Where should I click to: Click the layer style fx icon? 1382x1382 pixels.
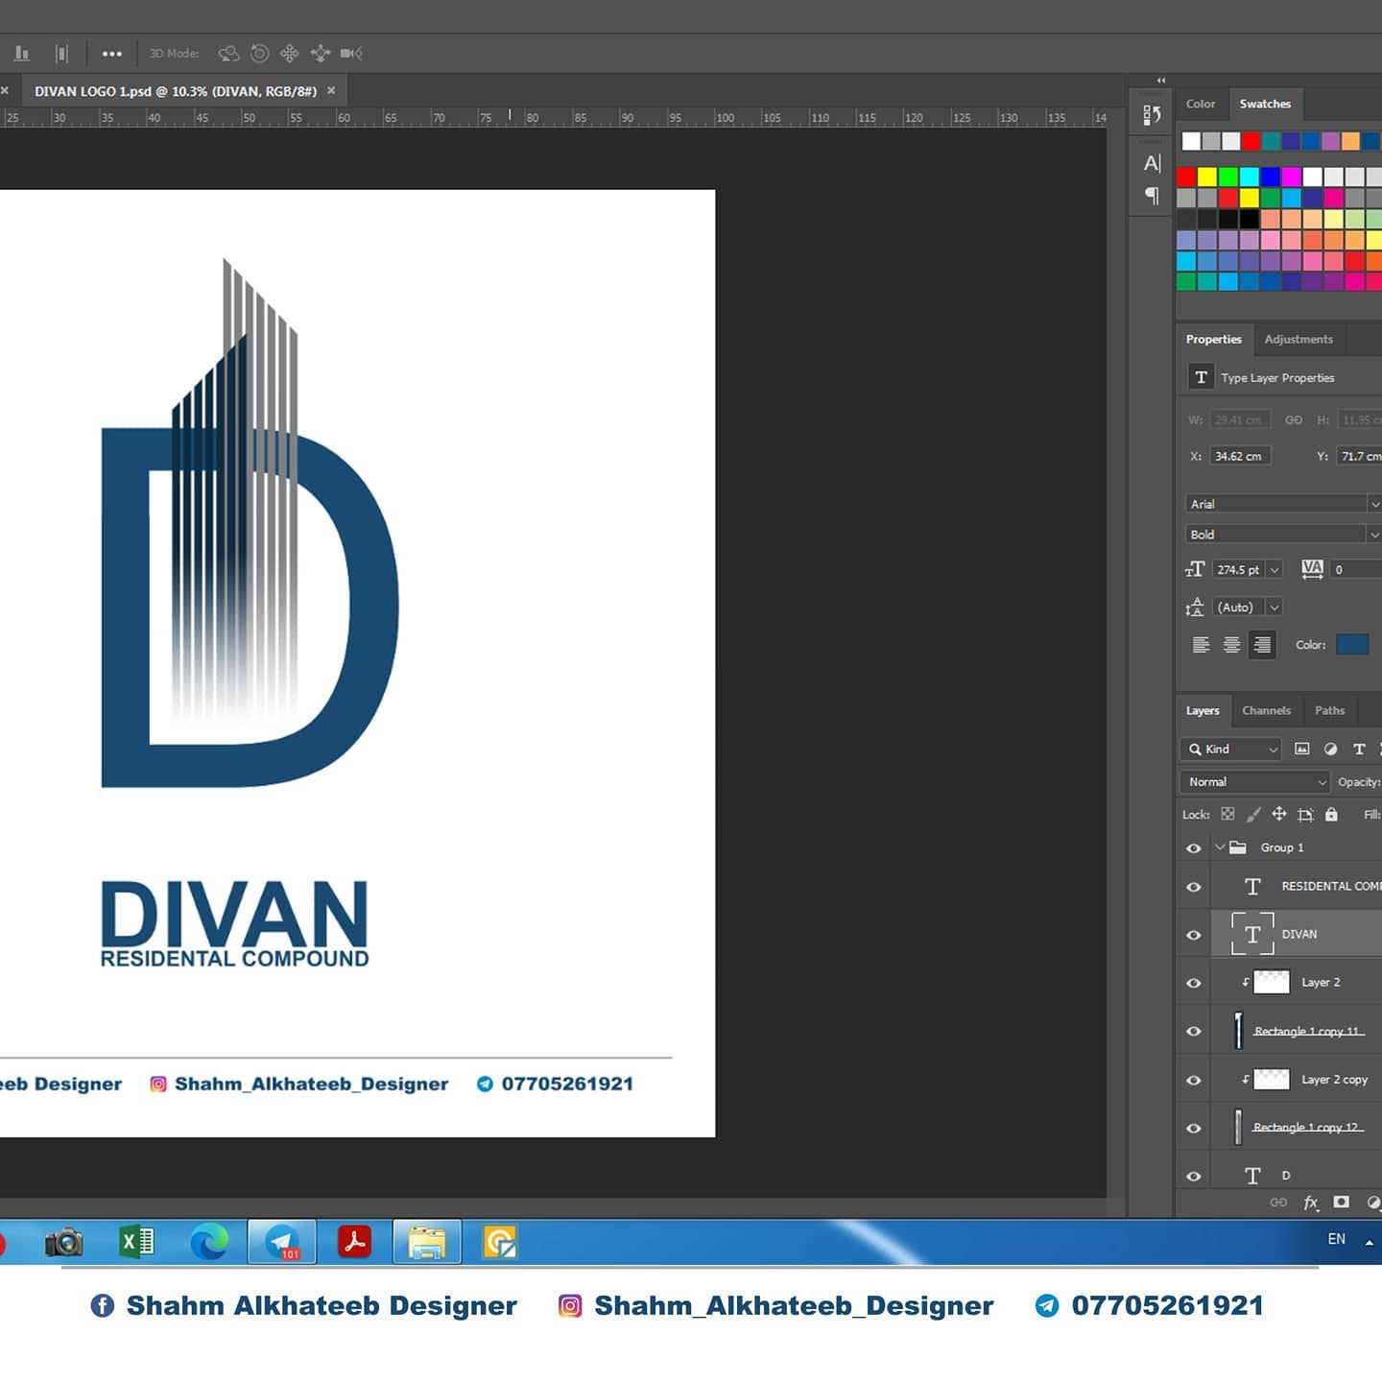pyautogui.click(x=1310, y=1203)
